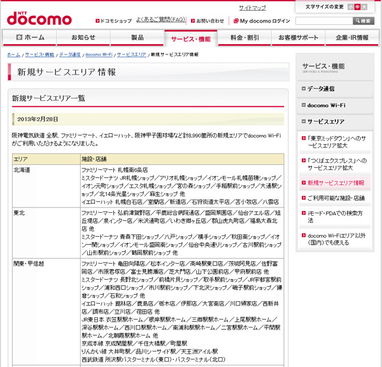Viewport: 382px width, 367px height.
Task: Click red arrow icon beside つくばエクスプレス link
Action: (304, 160)
